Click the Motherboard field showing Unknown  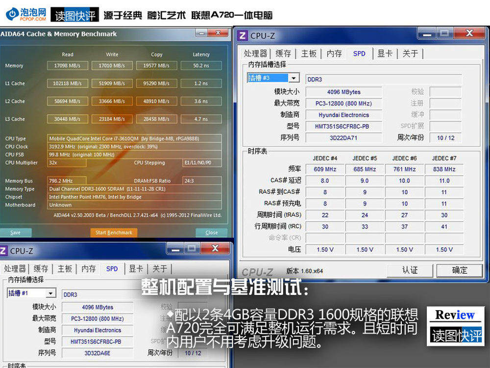(134, 205)
